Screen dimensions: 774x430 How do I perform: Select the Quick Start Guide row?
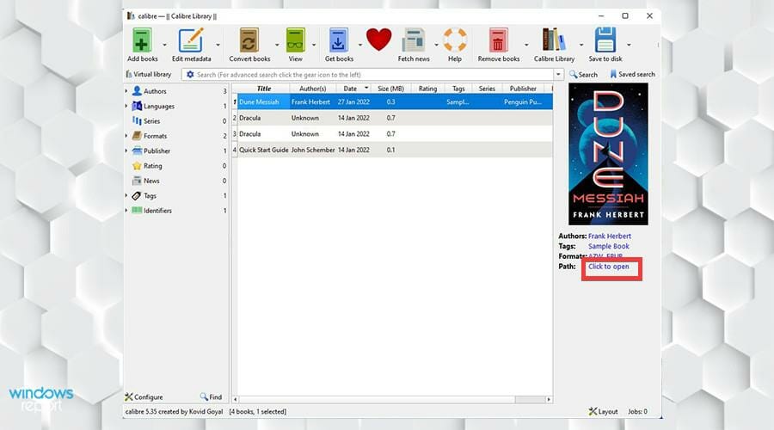click(392, 150)
